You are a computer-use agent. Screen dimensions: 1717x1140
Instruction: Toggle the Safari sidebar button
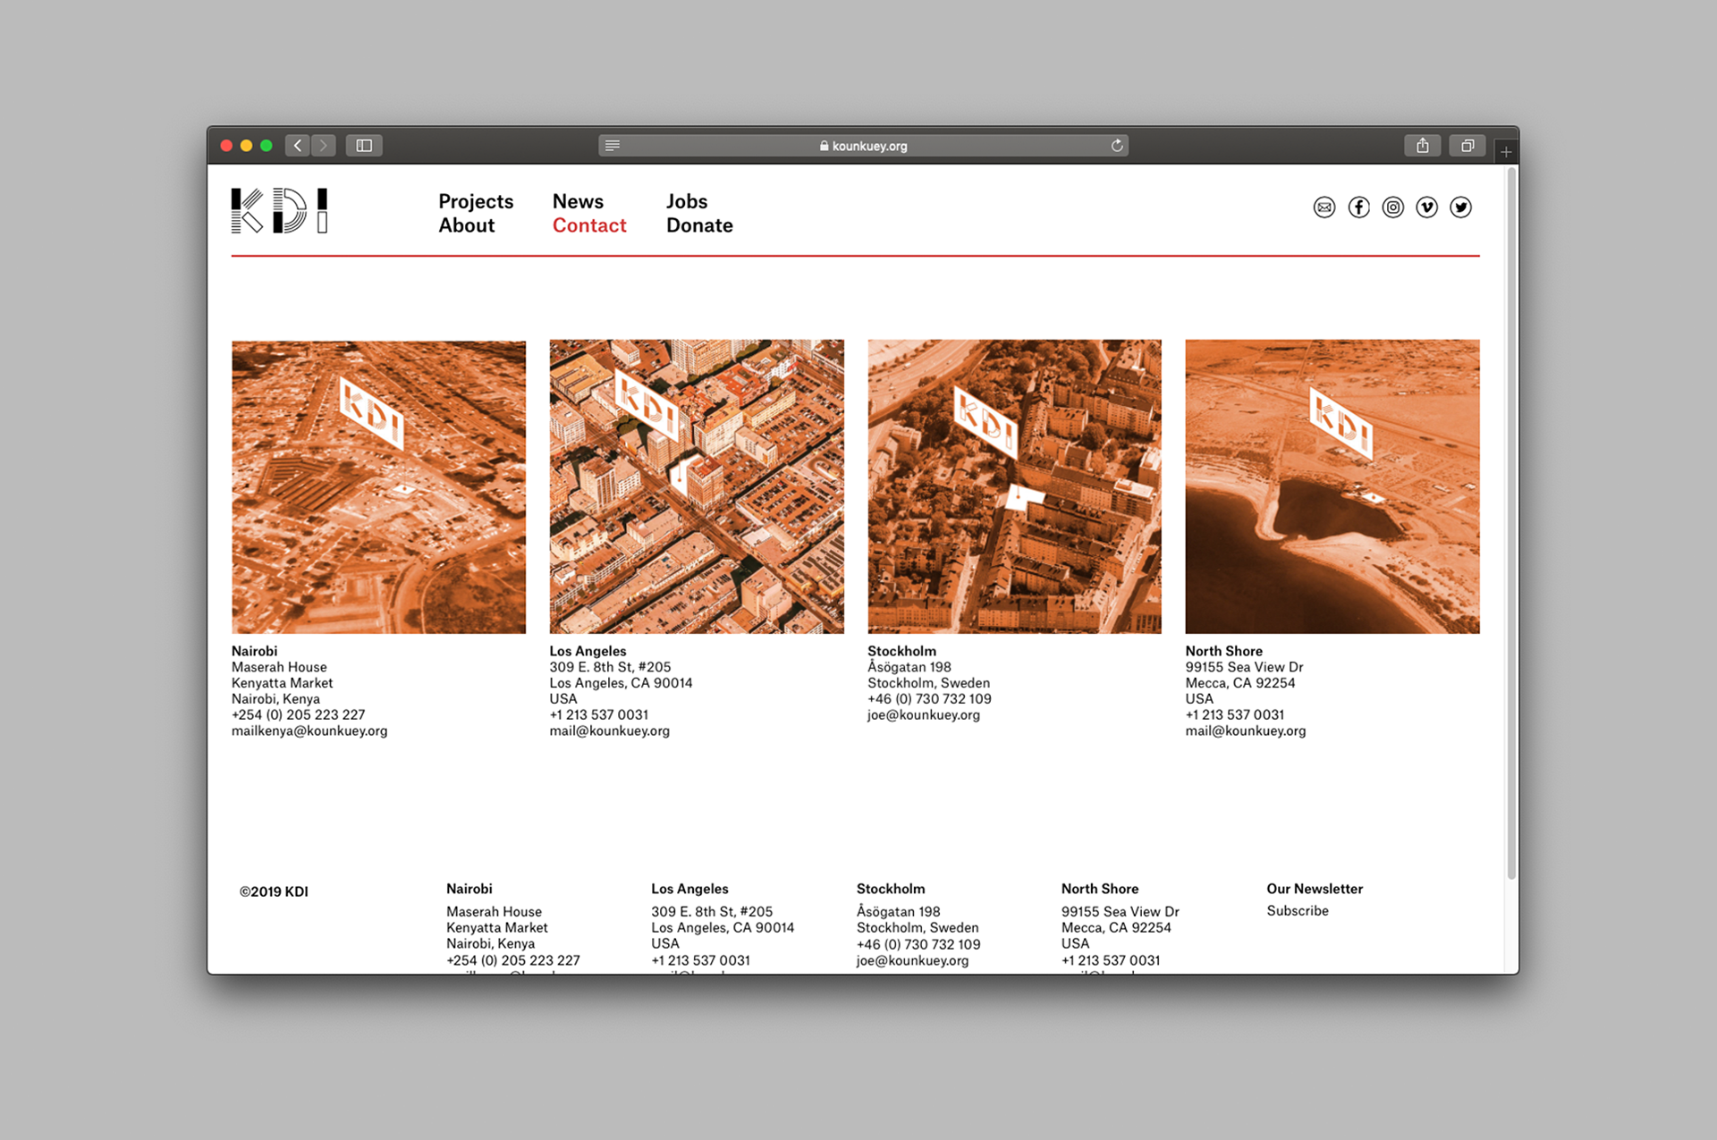coord(364,146)
